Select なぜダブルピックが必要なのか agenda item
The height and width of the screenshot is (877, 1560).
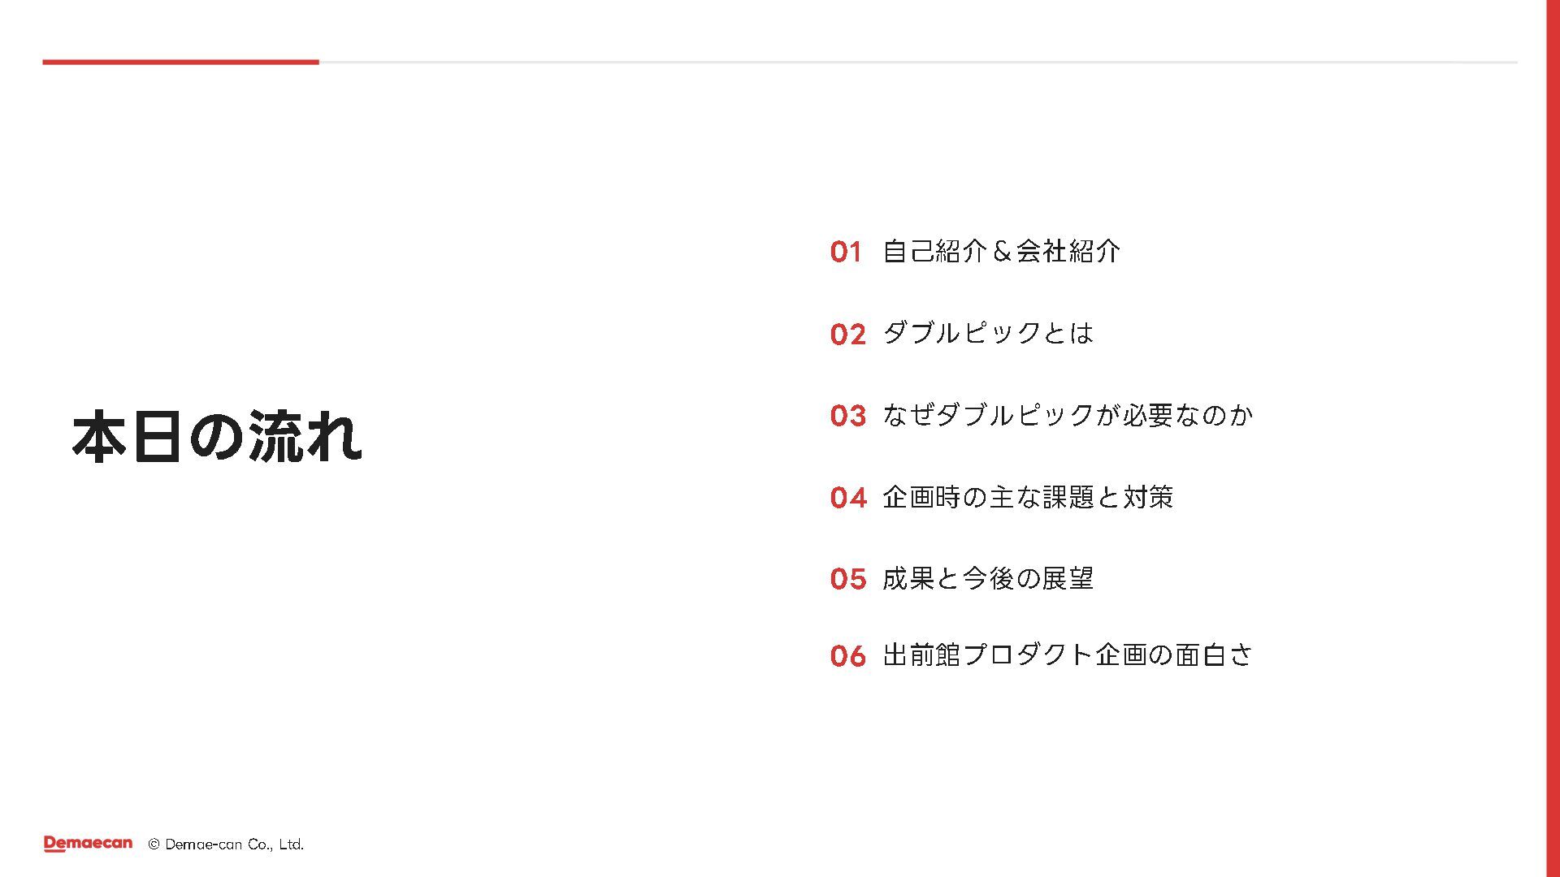[1068, 415]
